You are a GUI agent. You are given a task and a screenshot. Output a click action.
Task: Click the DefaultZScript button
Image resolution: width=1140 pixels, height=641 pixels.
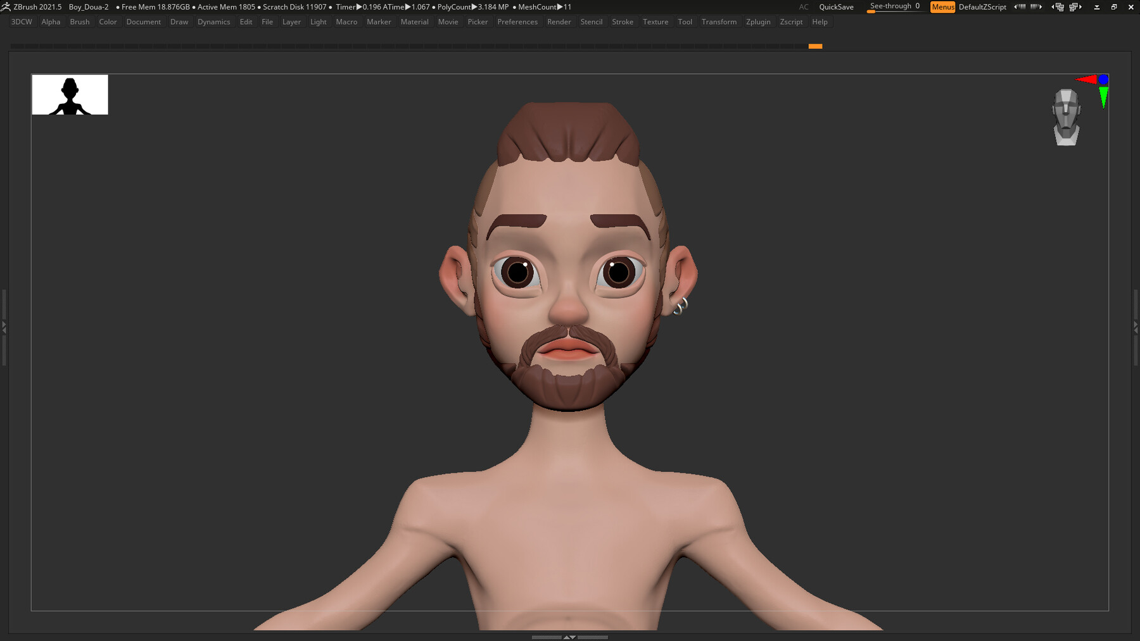click(982, 7)
